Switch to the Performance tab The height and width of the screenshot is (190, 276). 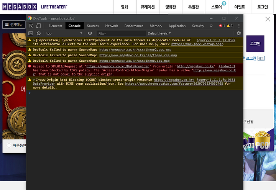pyautogui.click(x=134, y=26)
